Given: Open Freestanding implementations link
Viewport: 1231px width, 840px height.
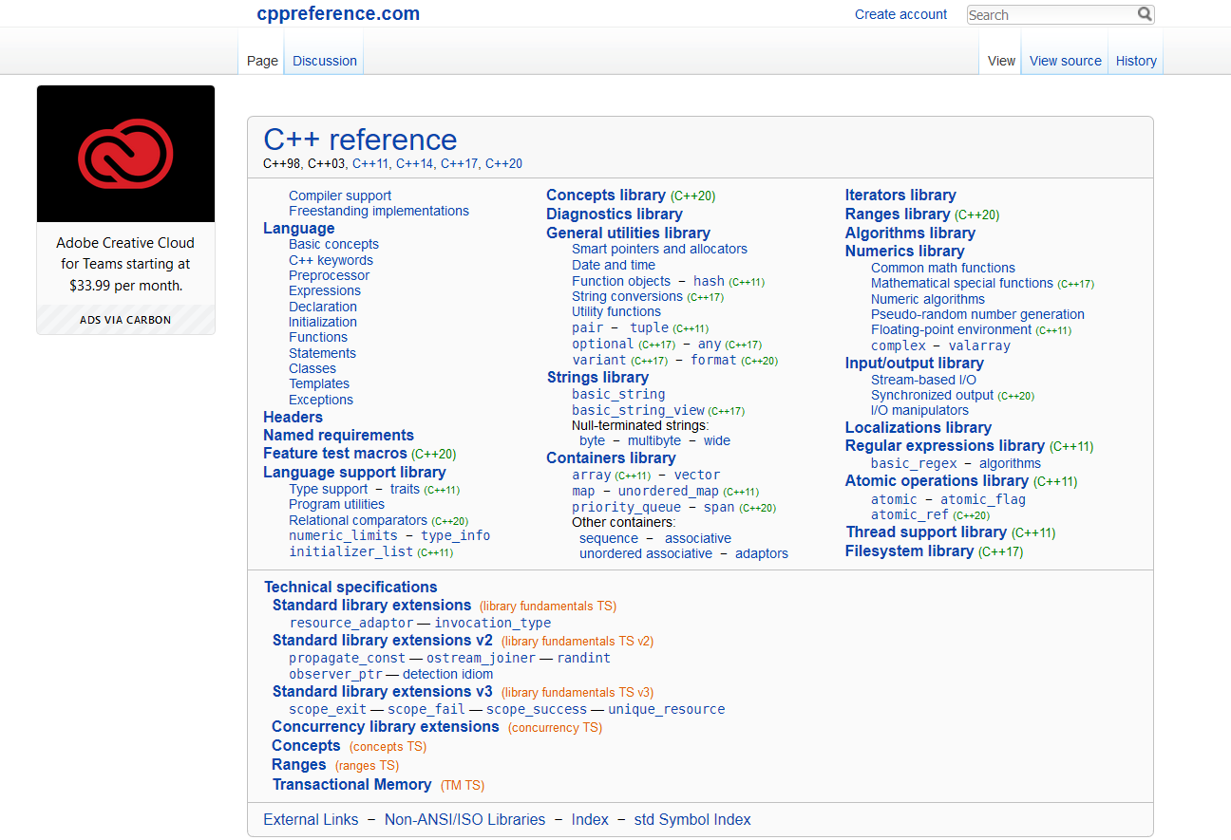Looking at the screenshot, I should click(x=379, y=211).
